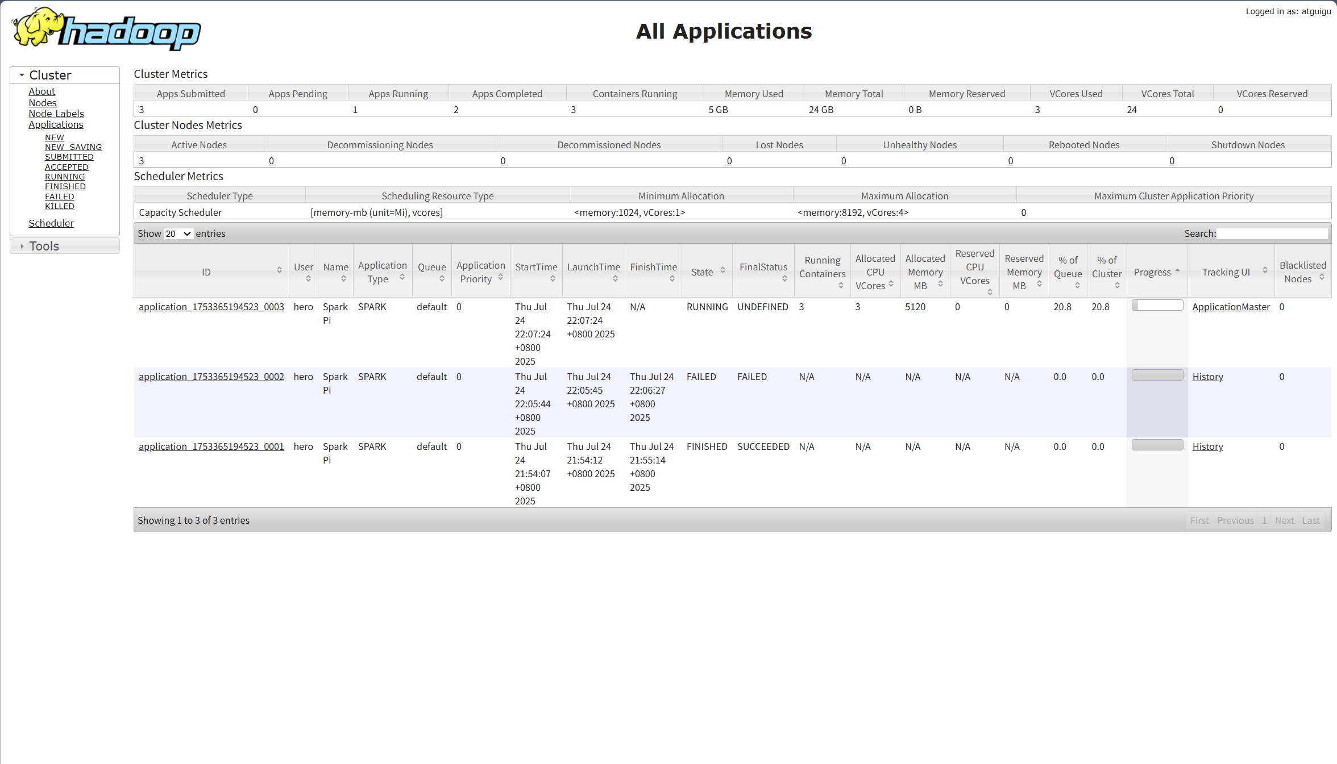
Task: Expand the Tools sidebar section
Action: 22,246
